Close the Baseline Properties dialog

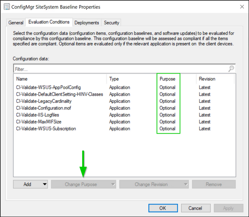click(242, 7)
